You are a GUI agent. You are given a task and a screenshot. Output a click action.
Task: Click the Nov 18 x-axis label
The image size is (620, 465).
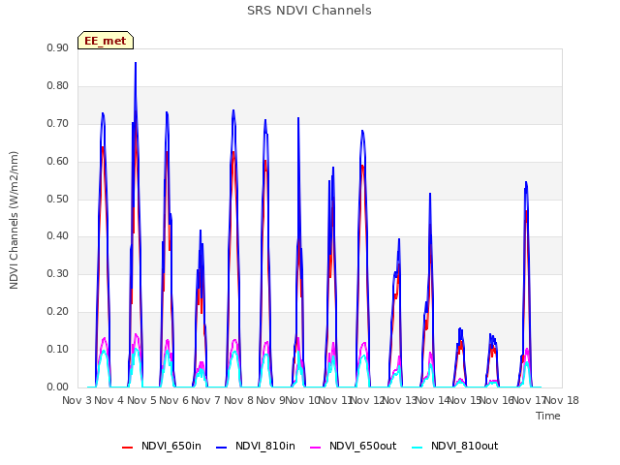(x=562, y=400)
